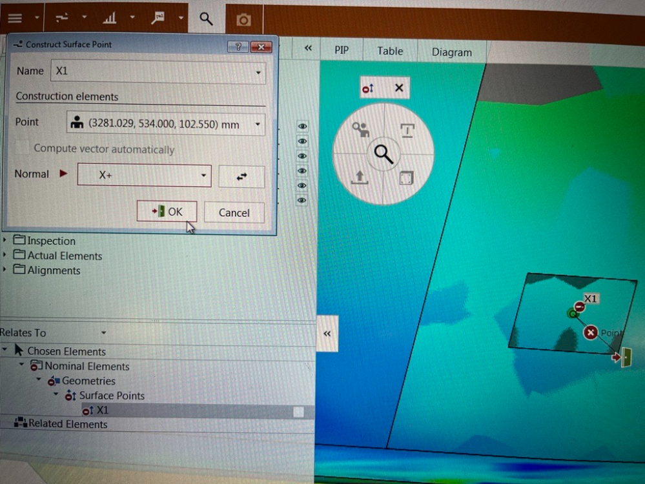The width and height of the screenshot is (645, 484).
Task: Open the Point coordinates dropdown
Action: pos(258,124)
